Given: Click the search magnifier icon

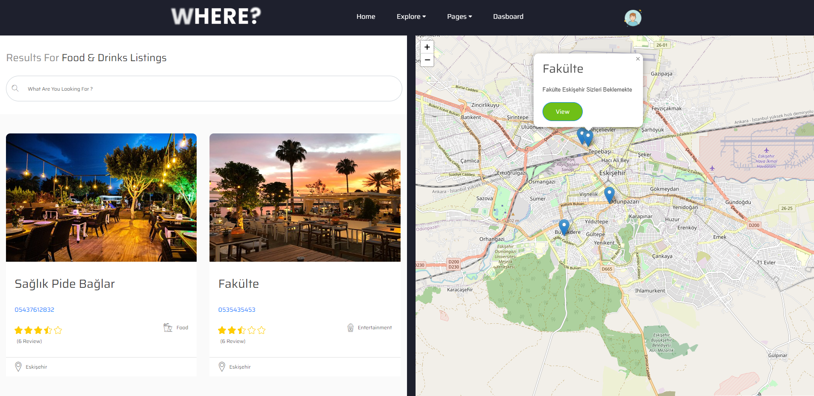Looking at the screenshot, I should click(15, 88).
